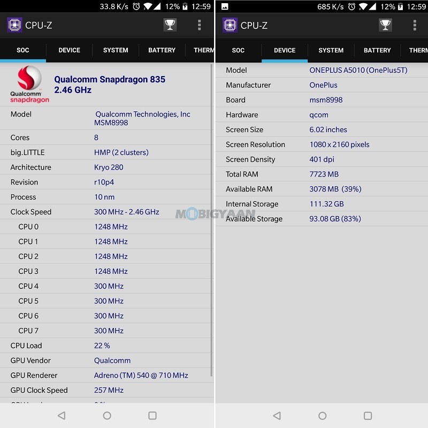Open overflow menu in left CPU-Z screen
This screenshot has width=428, height=428.
click(199, 25)
